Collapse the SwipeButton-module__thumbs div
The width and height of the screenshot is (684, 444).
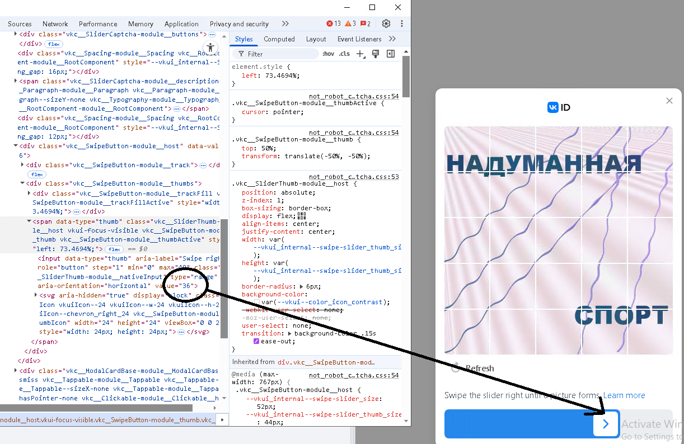(x=22, y=183)
